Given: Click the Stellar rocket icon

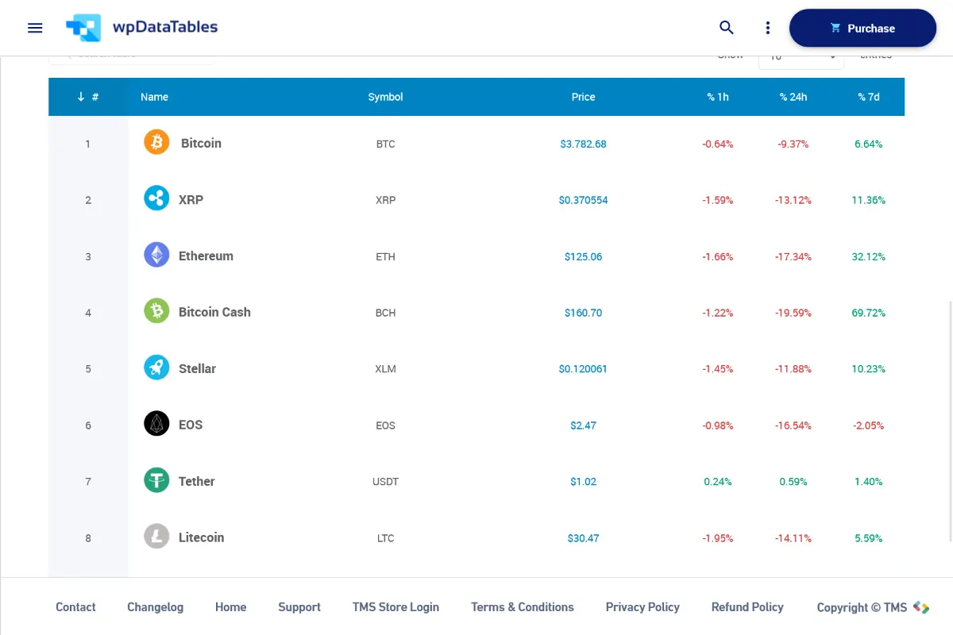Looking at the screenshot, I should tap(156, 368).
